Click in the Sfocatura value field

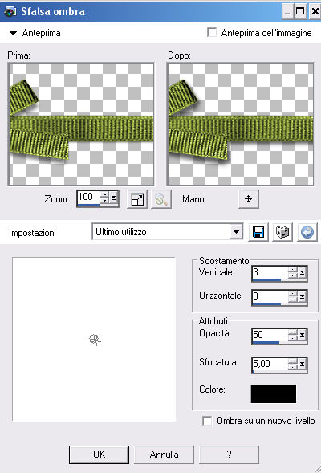tap(270, 364)
